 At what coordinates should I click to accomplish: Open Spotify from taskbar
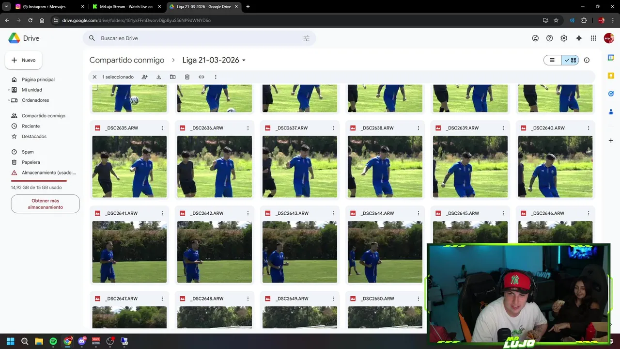pos(53,341)
